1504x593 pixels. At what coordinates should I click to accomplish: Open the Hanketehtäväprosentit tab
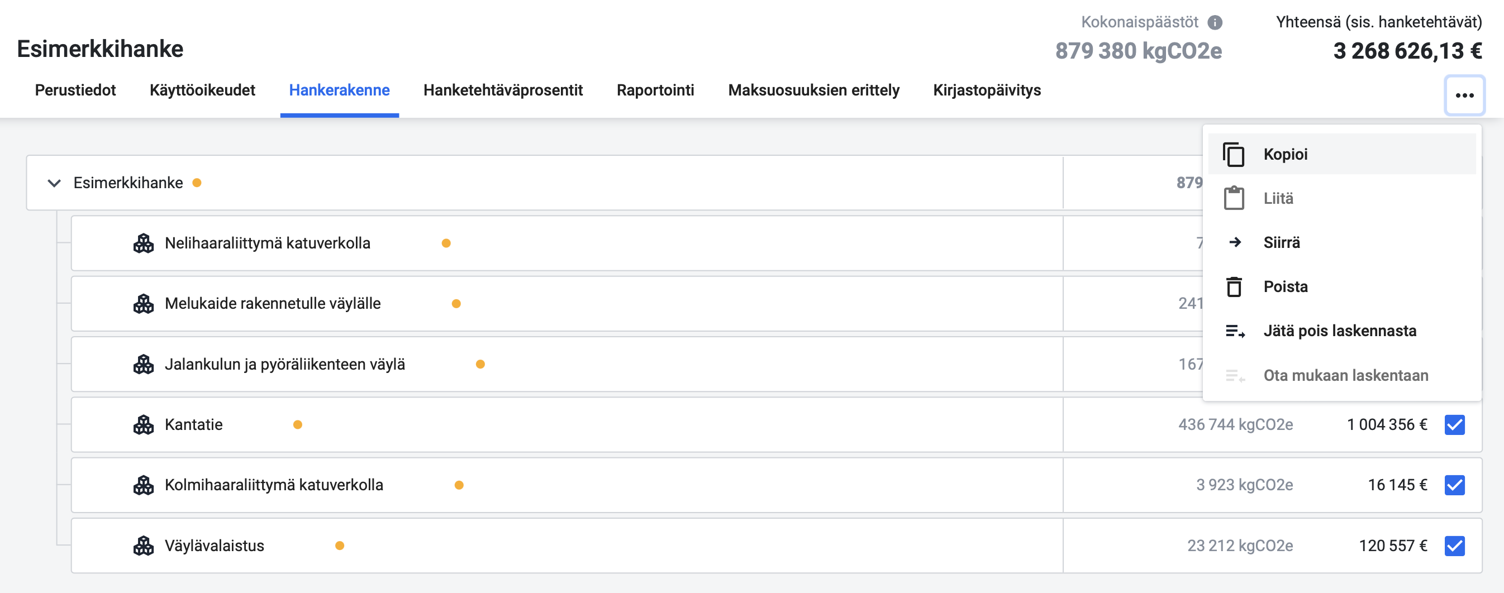pos(503,90)
